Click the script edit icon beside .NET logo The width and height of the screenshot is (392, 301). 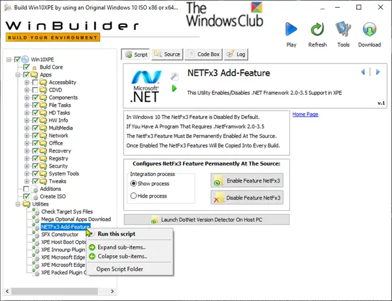point(174,76)
